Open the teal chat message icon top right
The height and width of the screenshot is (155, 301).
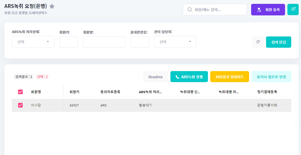[x=293, y=9]
